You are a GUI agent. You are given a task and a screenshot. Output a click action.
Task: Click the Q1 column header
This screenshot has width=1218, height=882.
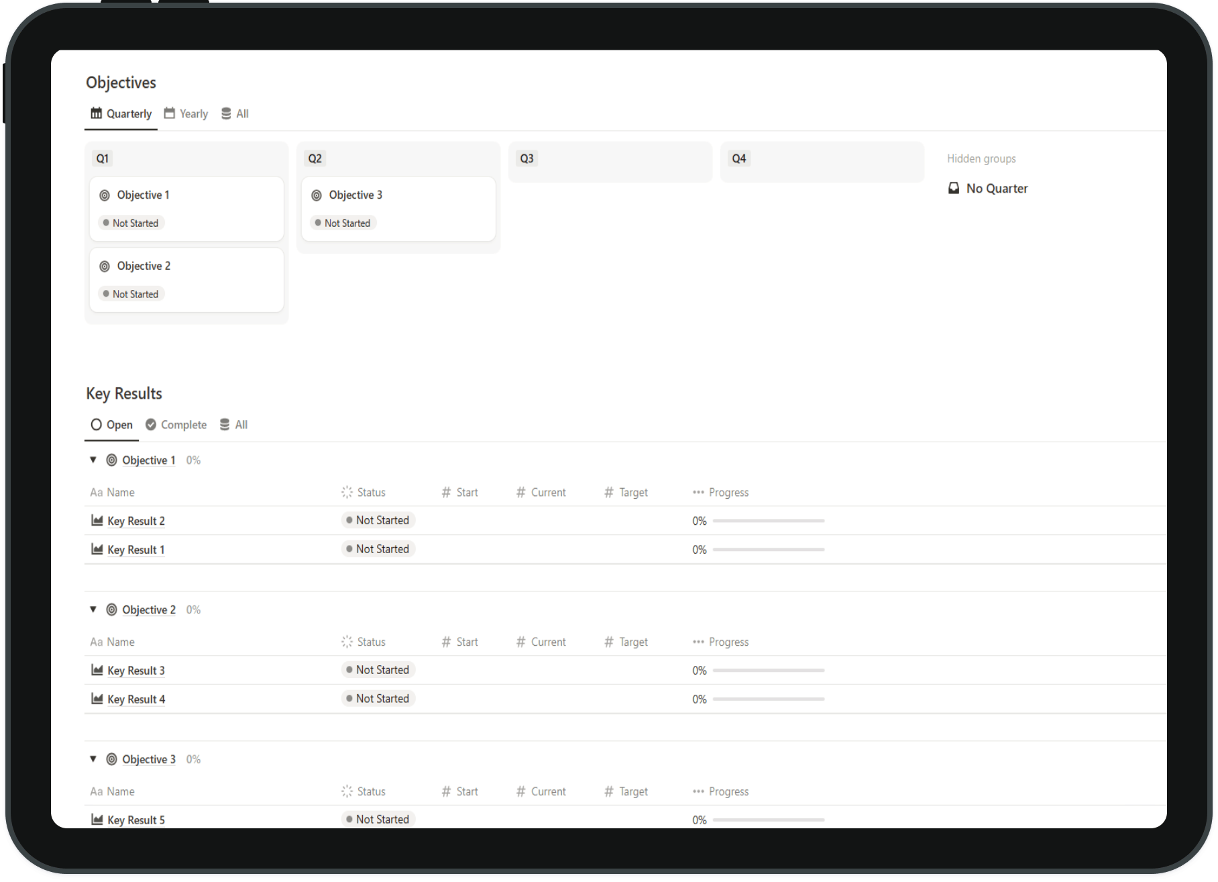102,158
